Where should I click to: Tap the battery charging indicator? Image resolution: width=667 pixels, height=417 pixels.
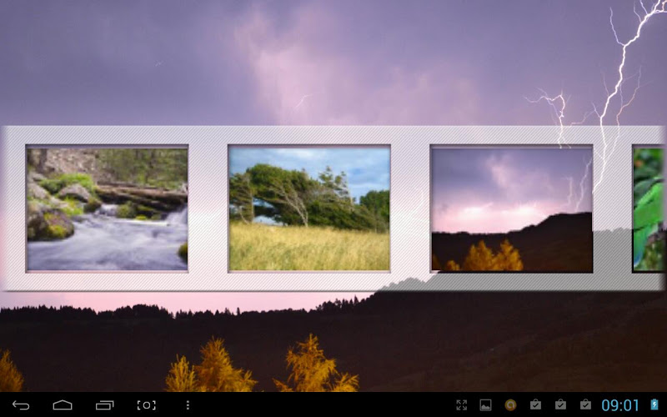654,404
